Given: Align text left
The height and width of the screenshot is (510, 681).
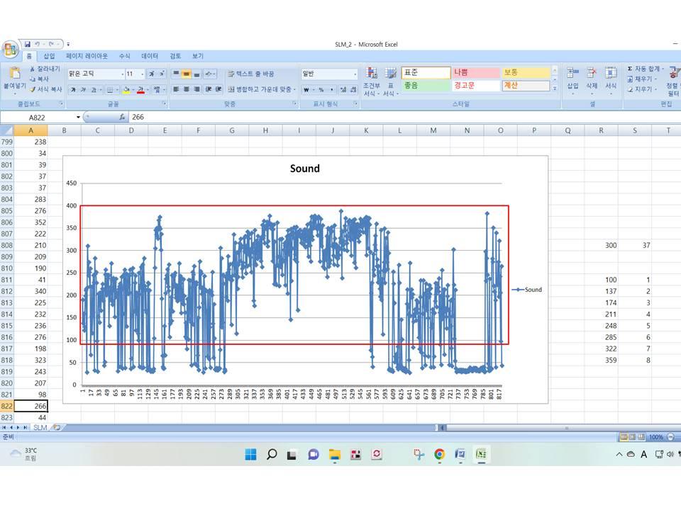Looking at the screenshot, I should pyautogui.click(x=176, y=89).
